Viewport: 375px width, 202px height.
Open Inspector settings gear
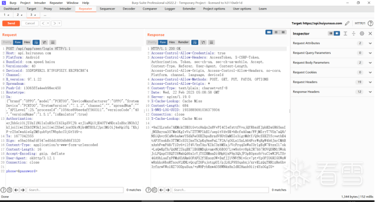click(x=362, y=33)
